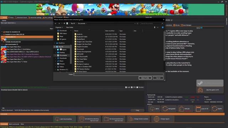Click Set download directory button
The height and width of the screenshot is (128, 228).
(x=114, y=119)
